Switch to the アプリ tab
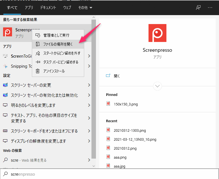 coord(29,8)
